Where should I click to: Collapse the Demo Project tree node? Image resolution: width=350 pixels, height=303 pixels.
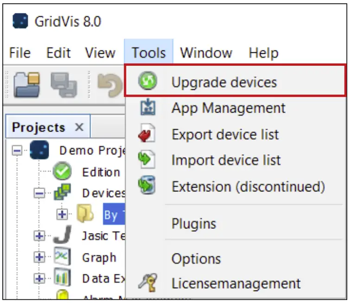tap(17, 151)
